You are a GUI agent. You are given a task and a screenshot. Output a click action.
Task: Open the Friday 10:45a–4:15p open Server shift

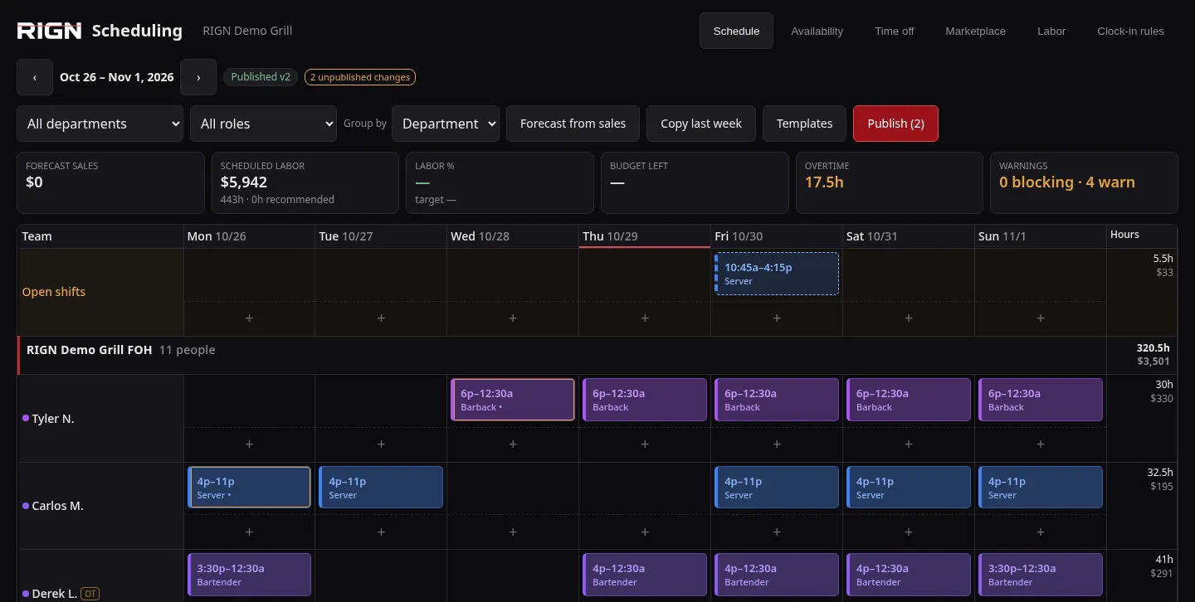tap(777, 274)
